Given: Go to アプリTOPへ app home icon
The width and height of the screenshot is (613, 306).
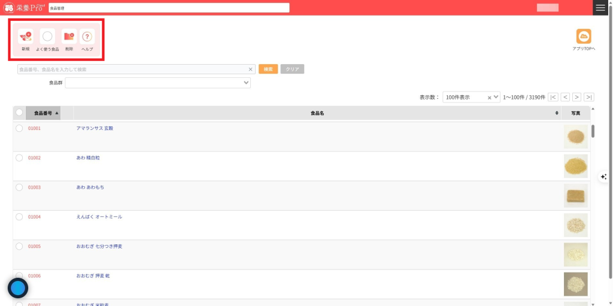Looking at the screenshot, I should [x=583, y=37].
